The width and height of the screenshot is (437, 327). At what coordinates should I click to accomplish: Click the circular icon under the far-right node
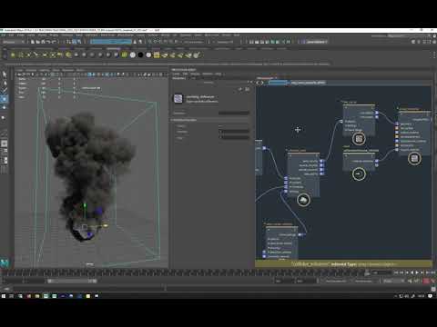click(414, 158)
